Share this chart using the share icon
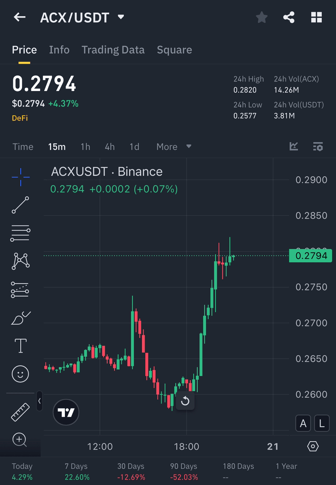The width and height of the screenshot is (336, 485). (x=289, y=17)
